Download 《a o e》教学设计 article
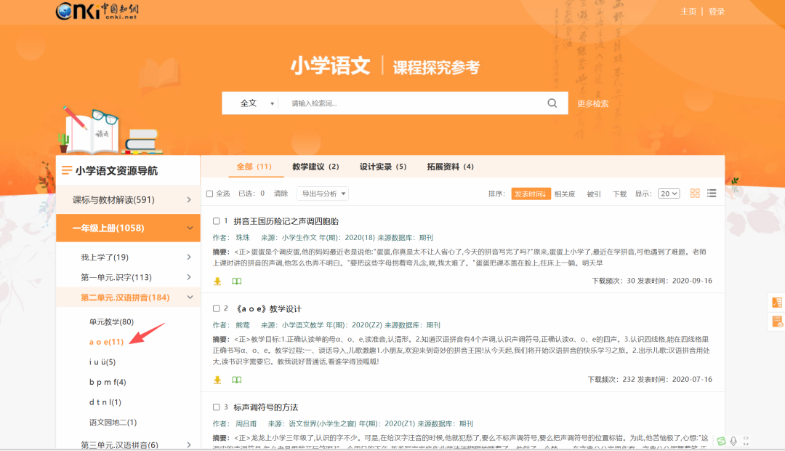This screenshot has width=785, height=451. point(217,380)
